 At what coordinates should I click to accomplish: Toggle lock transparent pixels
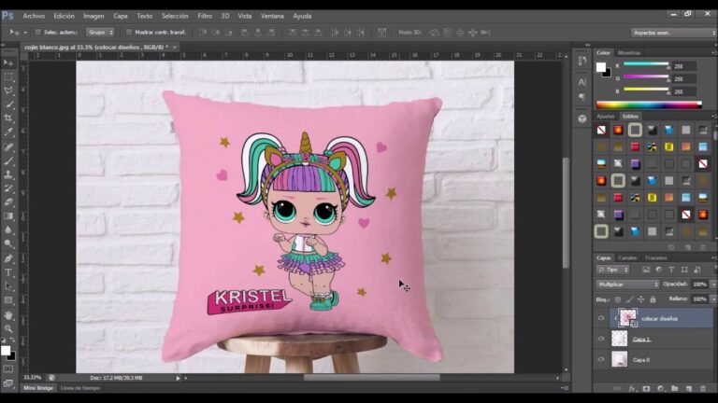pos(618,299)
